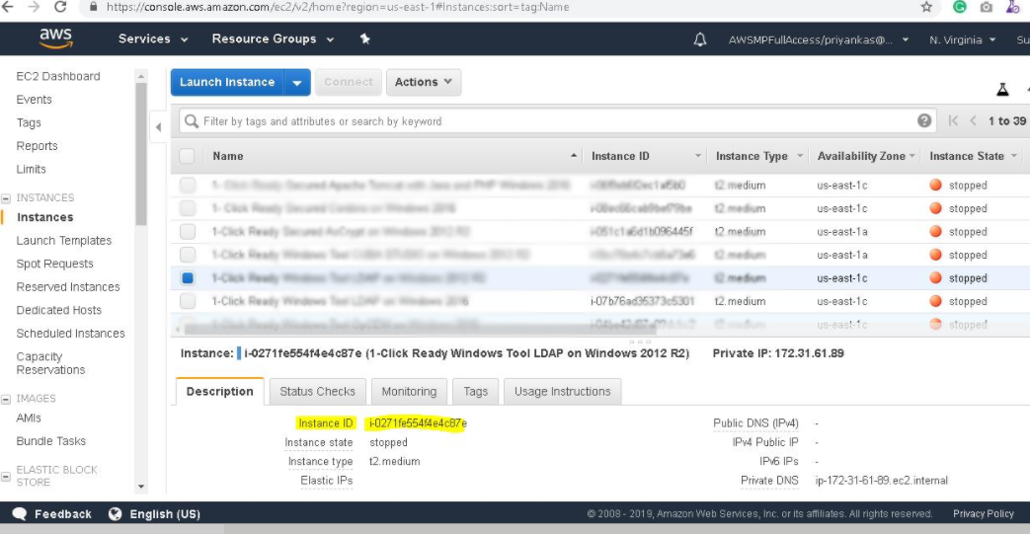This screenshot has height=534, width=1030.
Task: Click the help question mark in search bar
Action: [x=924, y=120]
